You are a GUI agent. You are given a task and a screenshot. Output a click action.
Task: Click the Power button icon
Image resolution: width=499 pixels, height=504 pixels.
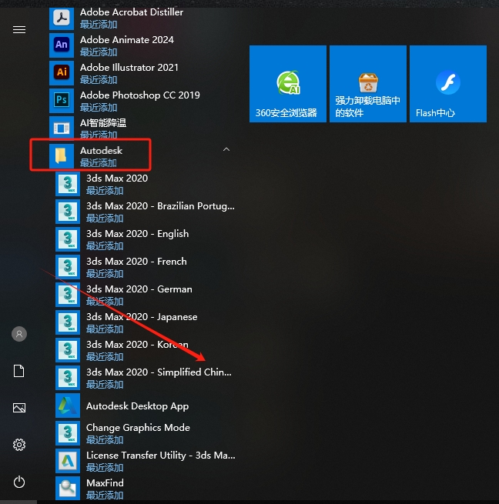pos(19,482)
